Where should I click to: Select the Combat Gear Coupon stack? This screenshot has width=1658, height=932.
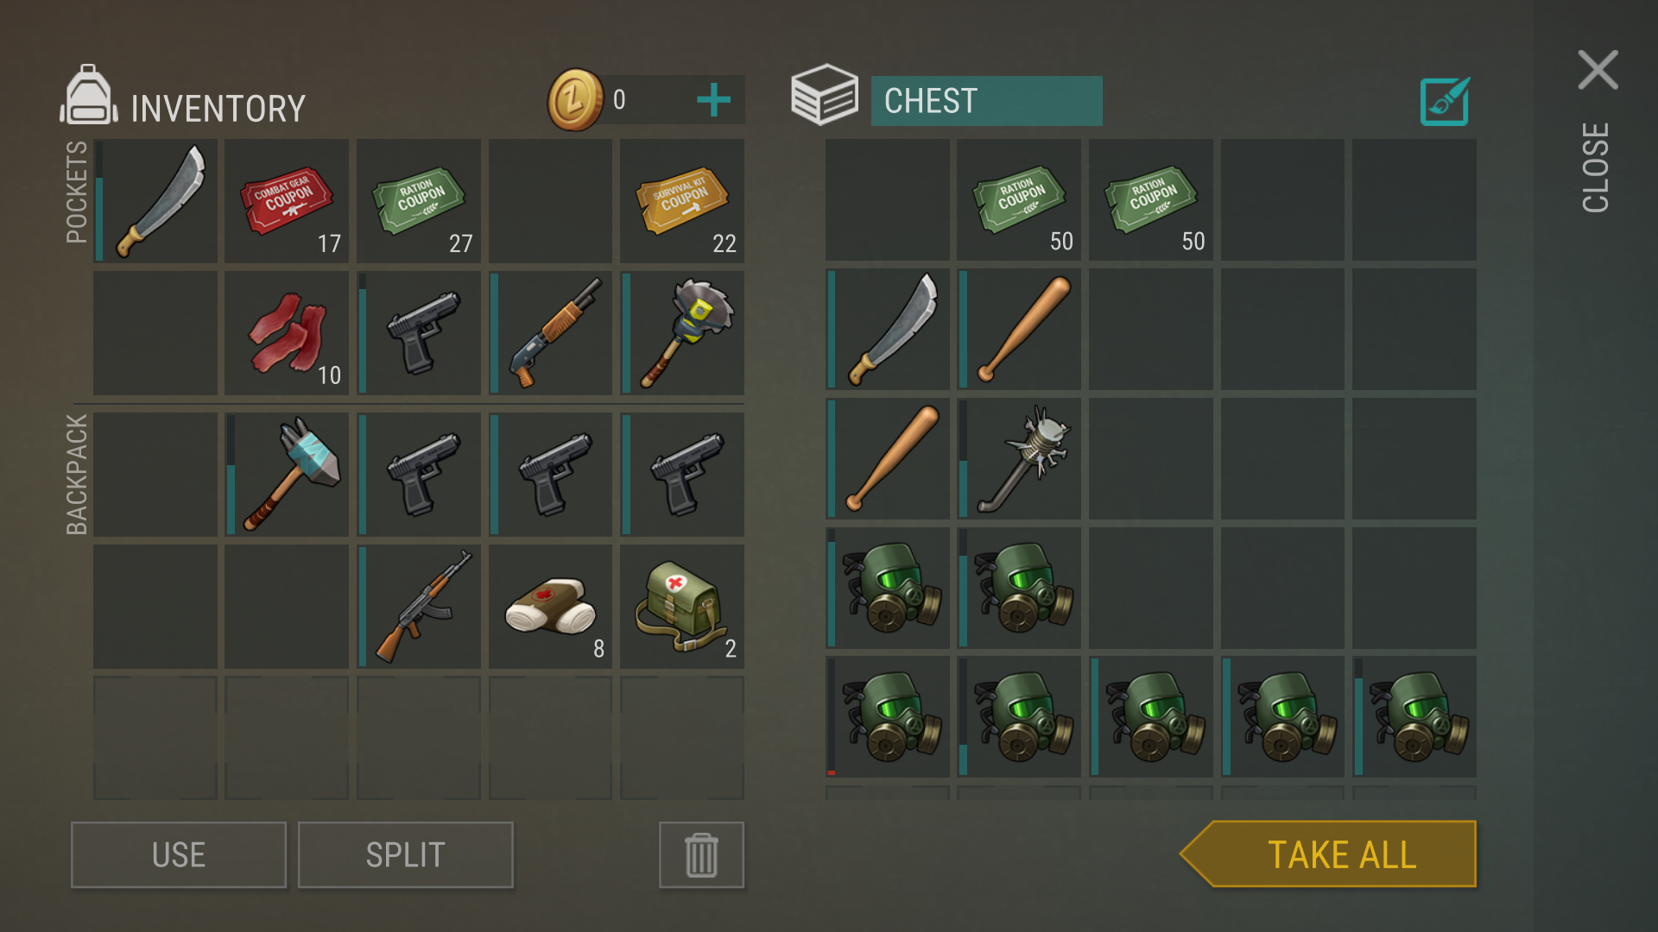click(287, 201)
